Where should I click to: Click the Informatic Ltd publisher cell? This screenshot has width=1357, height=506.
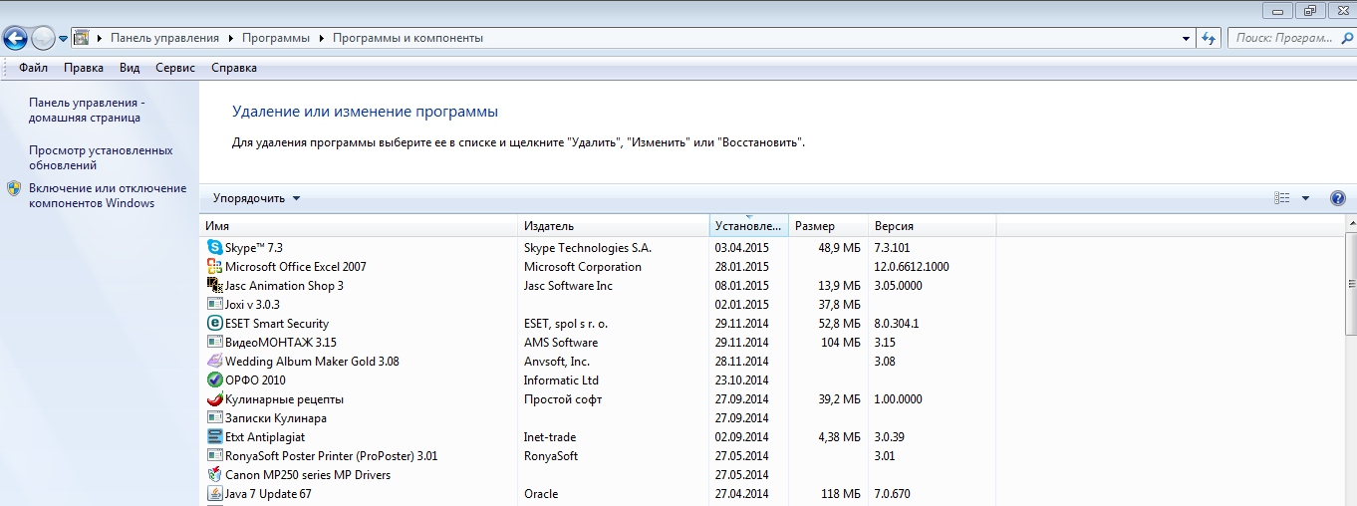coord(561,379)
